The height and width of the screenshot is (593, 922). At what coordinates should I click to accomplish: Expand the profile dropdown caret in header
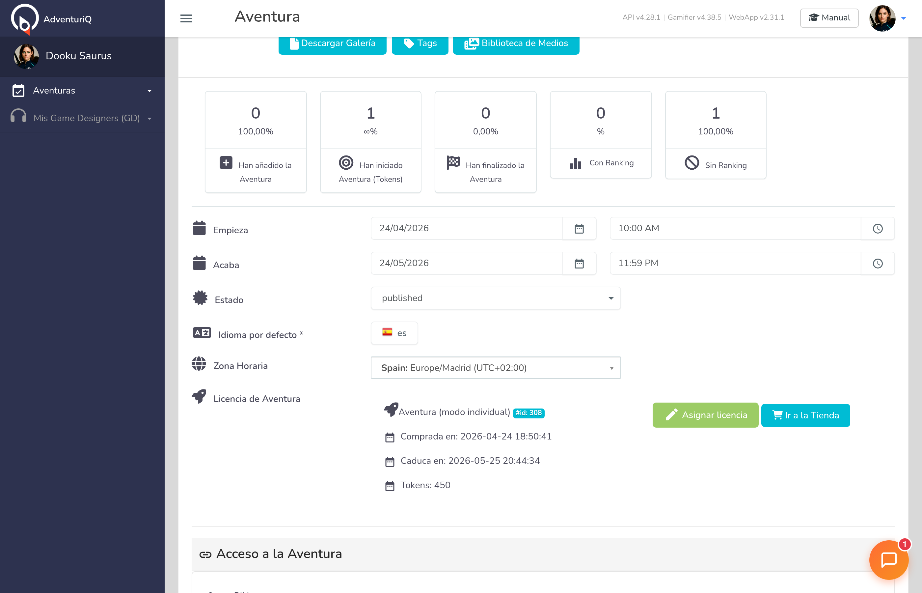[903, 18]
